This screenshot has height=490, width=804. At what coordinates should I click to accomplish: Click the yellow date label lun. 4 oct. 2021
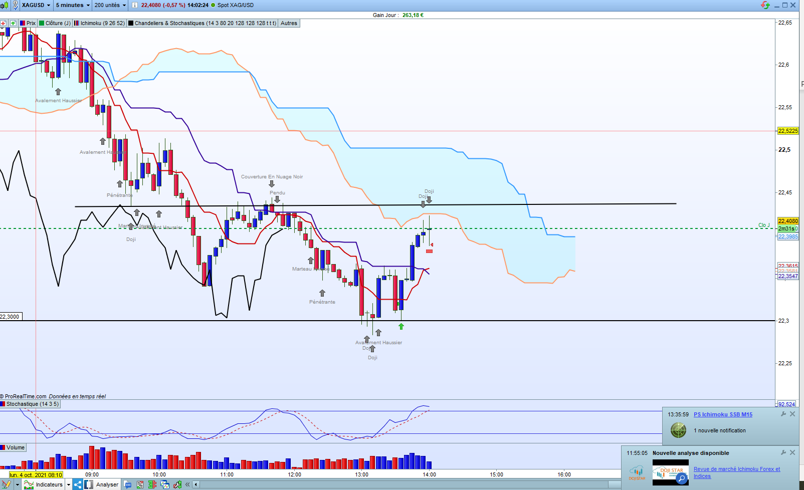(x=36, y=475)
